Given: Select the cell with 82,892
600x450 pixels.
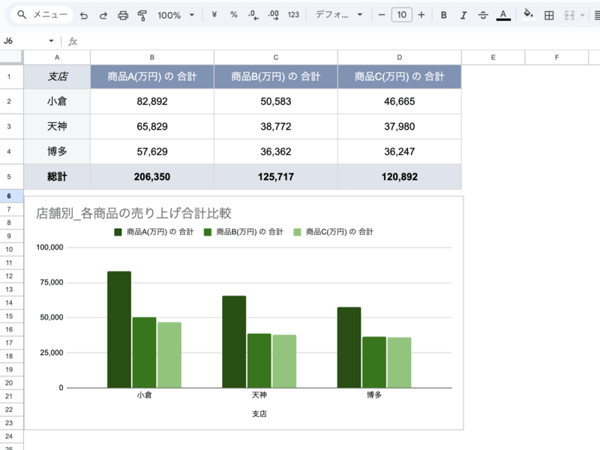Looking at the screenshot, I should tap(152, 101).
